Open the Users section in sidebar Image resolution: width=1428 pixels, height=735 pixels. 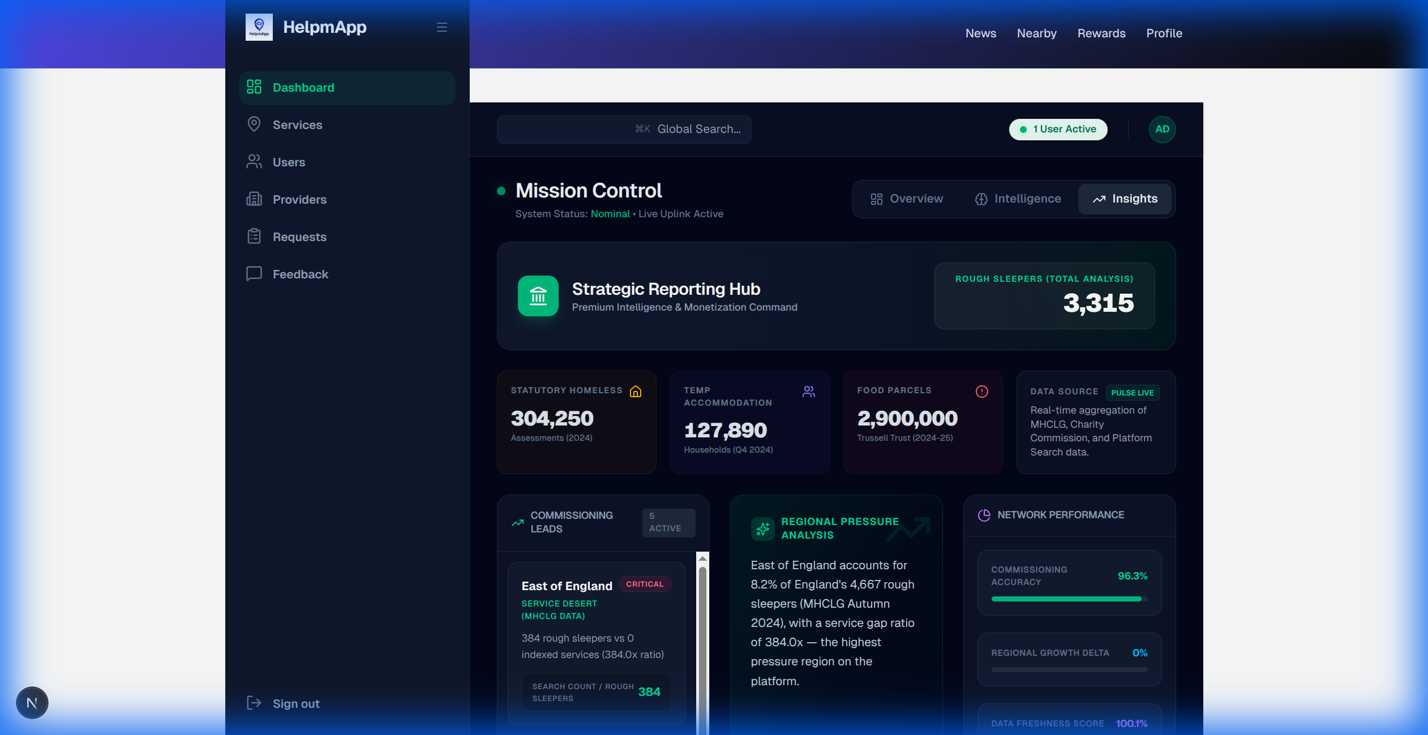[289, 162]
